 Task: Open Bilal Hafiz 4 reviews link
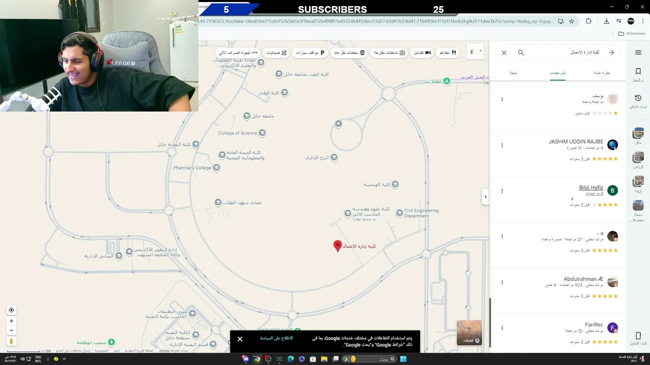point(594,194)
